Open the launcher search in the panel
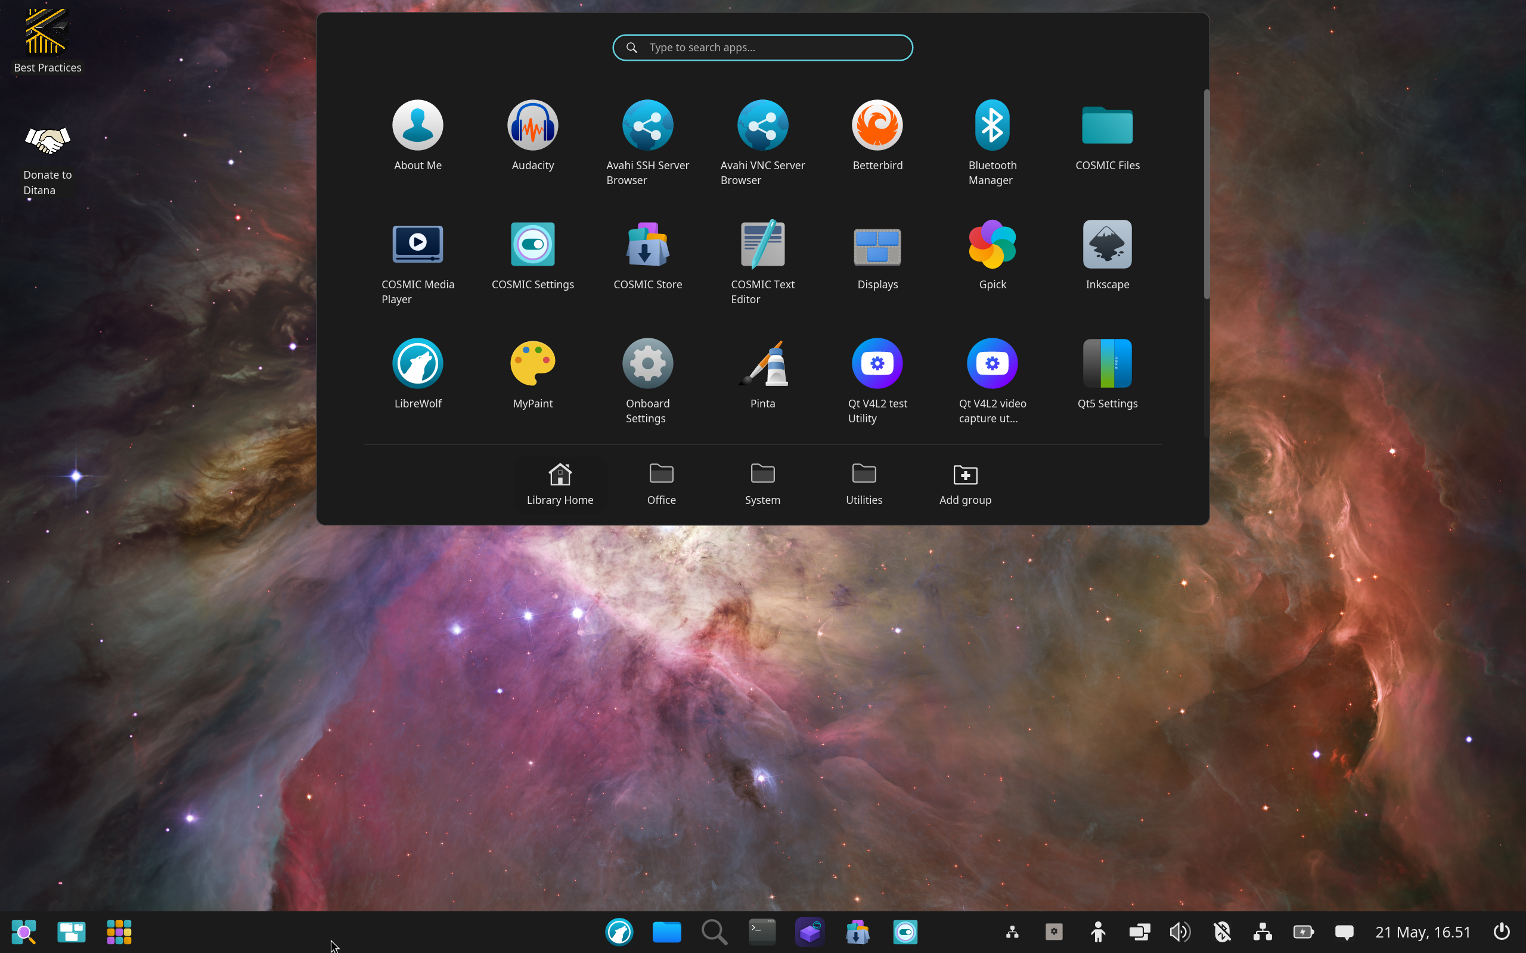Screen dimensions: 1526x953 coord(24,932)
